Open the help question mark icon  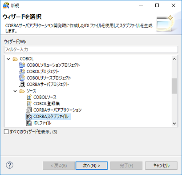click(10, 165)
